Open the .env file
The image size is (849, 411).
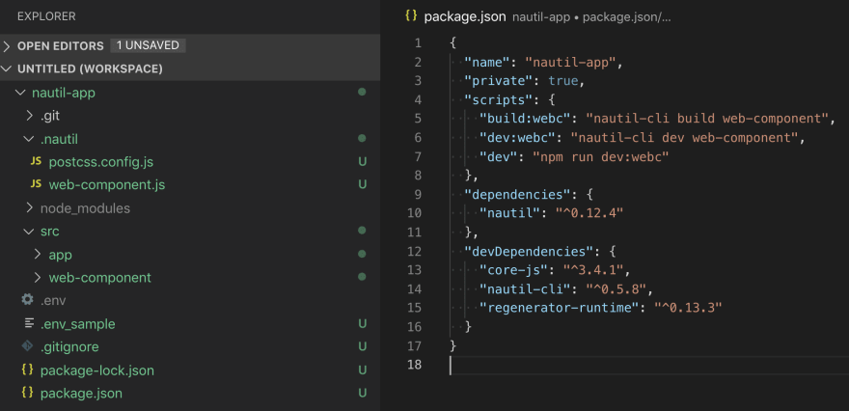(53, 301)
